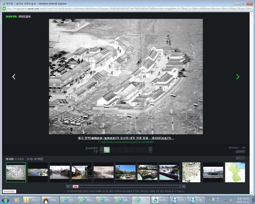
Task: Open the 빈 문서 Hangul document in the taskbar
Action: point(196,200)
